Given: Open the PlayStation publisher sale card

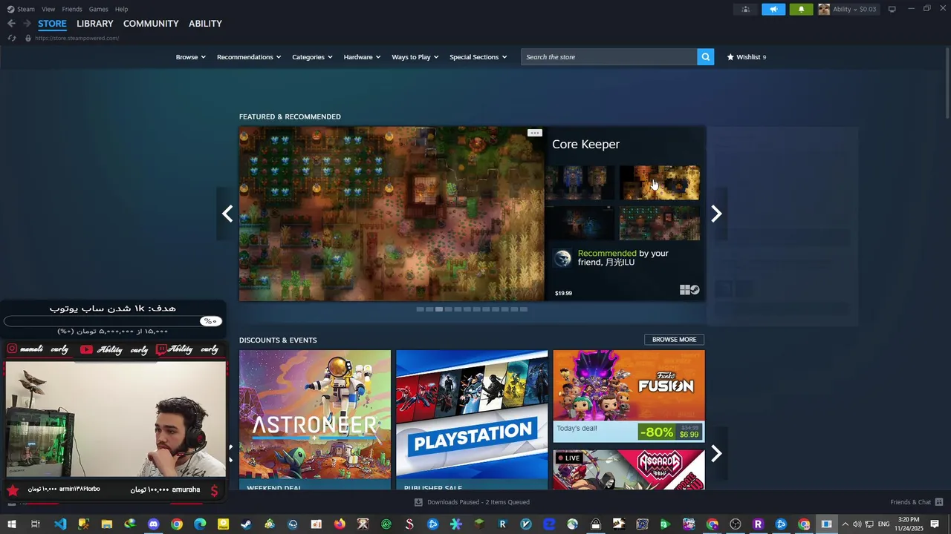Looking at the screenshot, I should coord(472,419).
